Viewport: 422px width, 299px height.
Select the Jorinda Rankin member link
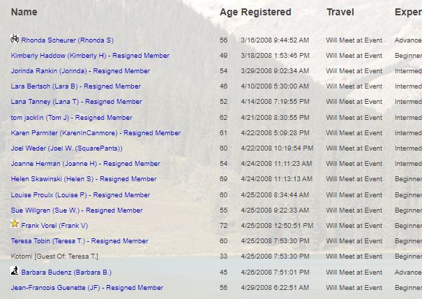tap(80, 71)
